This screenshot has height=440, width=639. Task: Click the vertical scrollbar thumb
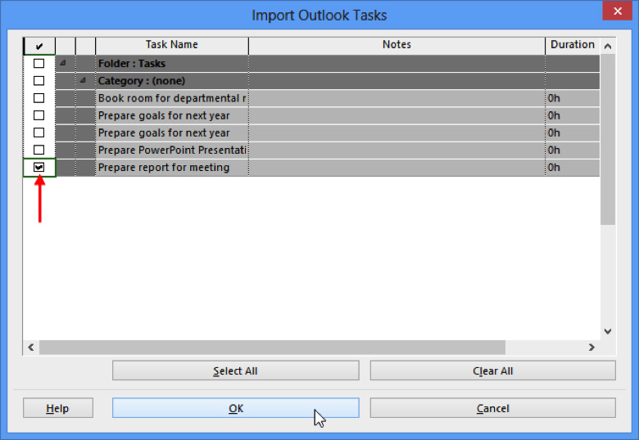[608, 140]
